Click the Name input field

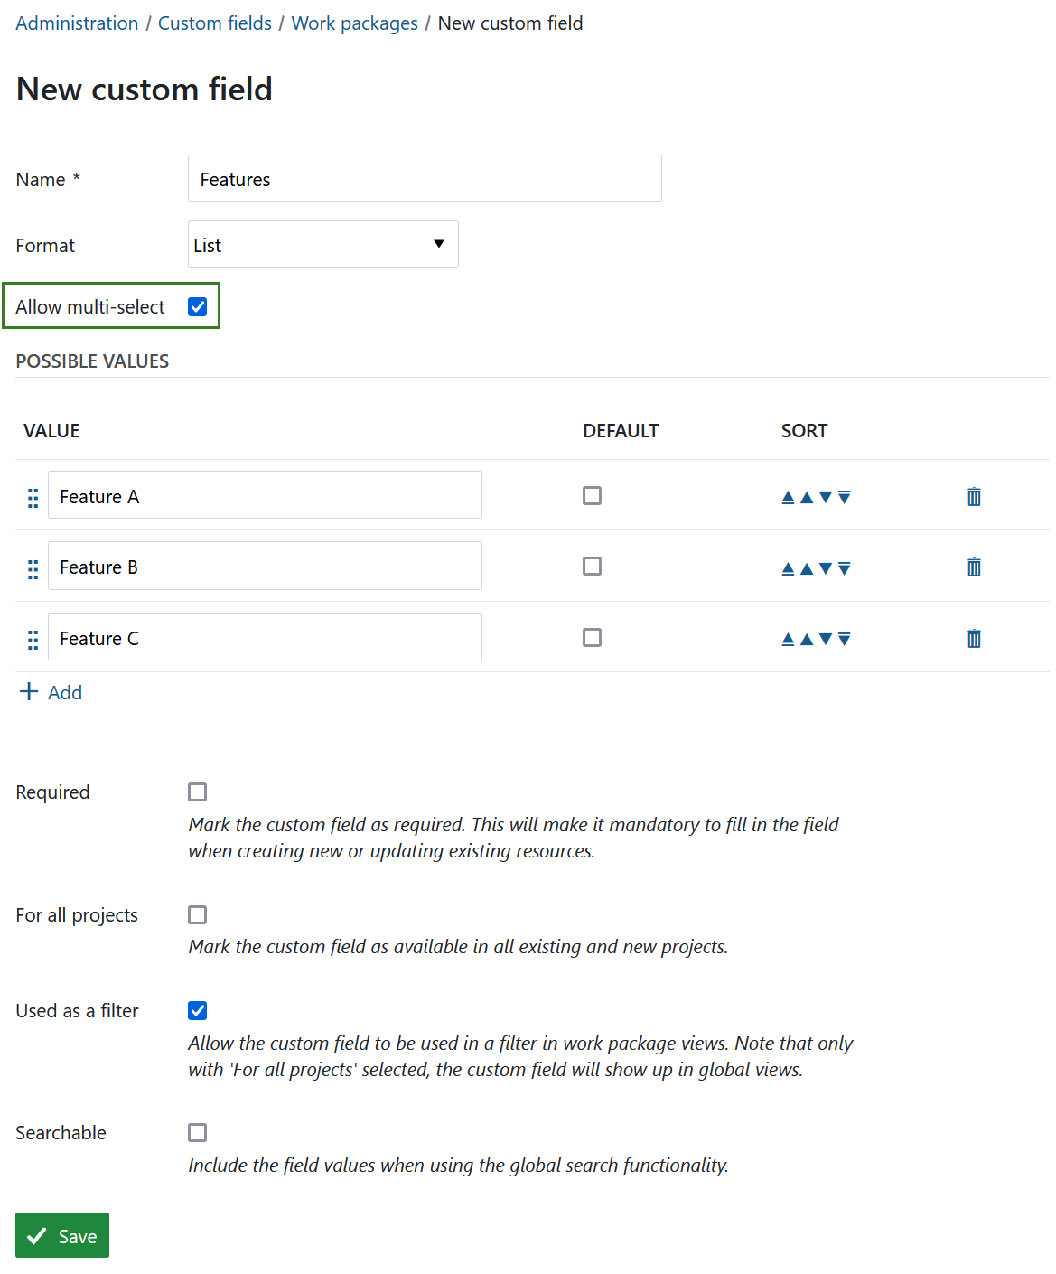(x=425, y=179)
